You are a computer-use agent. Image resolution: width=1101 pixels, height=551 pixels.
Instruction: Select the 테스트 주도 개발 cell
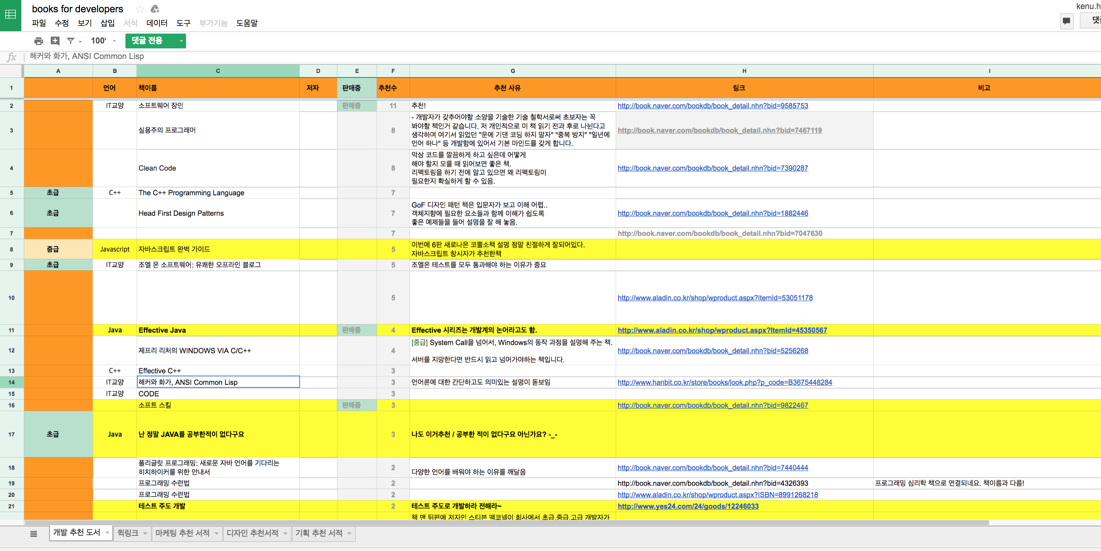pos(218,507)
